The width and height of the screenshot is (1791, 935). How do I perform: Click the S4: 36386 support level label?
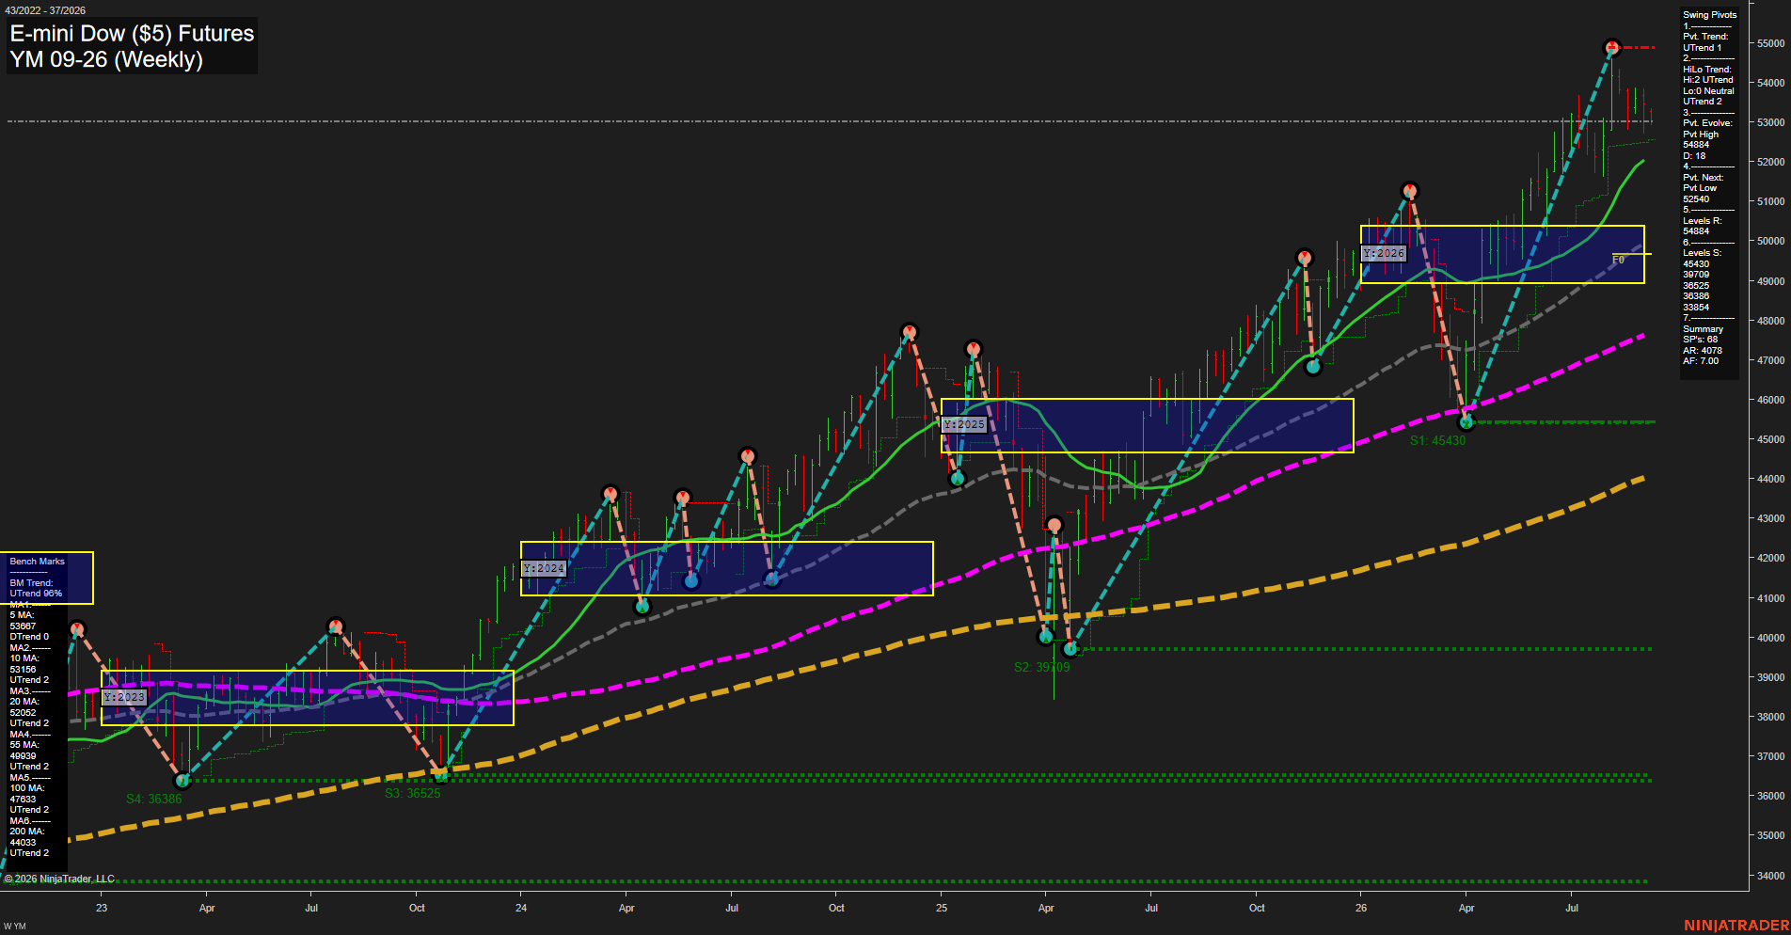click(x=154, y=799)
